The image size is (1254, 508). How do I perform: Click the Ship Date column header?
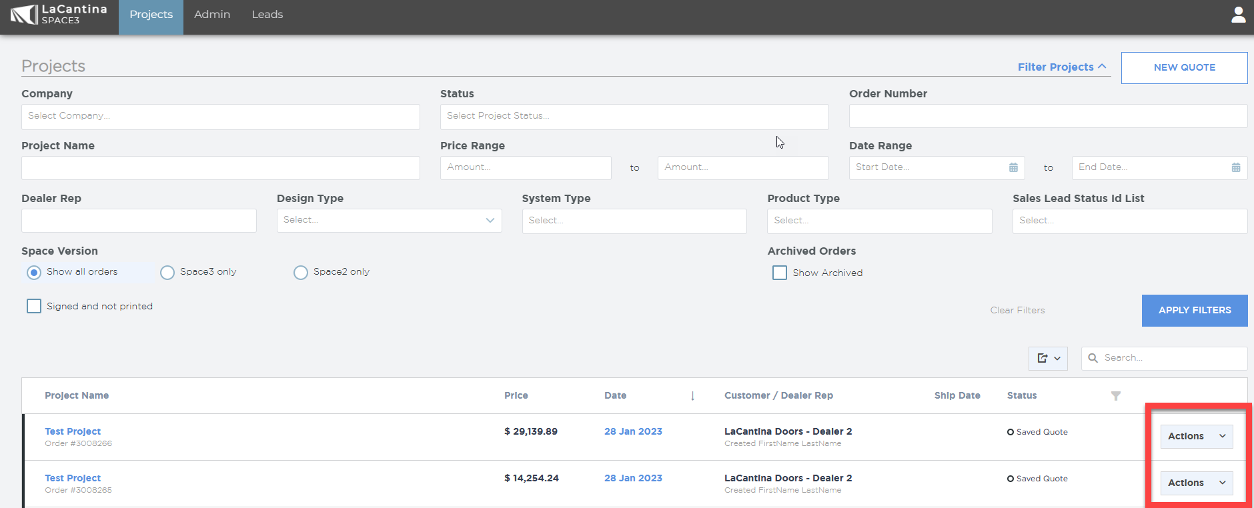pos(957,396)
